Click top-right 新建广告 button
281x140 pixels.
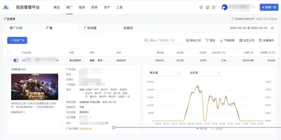(x=269, y=7)
